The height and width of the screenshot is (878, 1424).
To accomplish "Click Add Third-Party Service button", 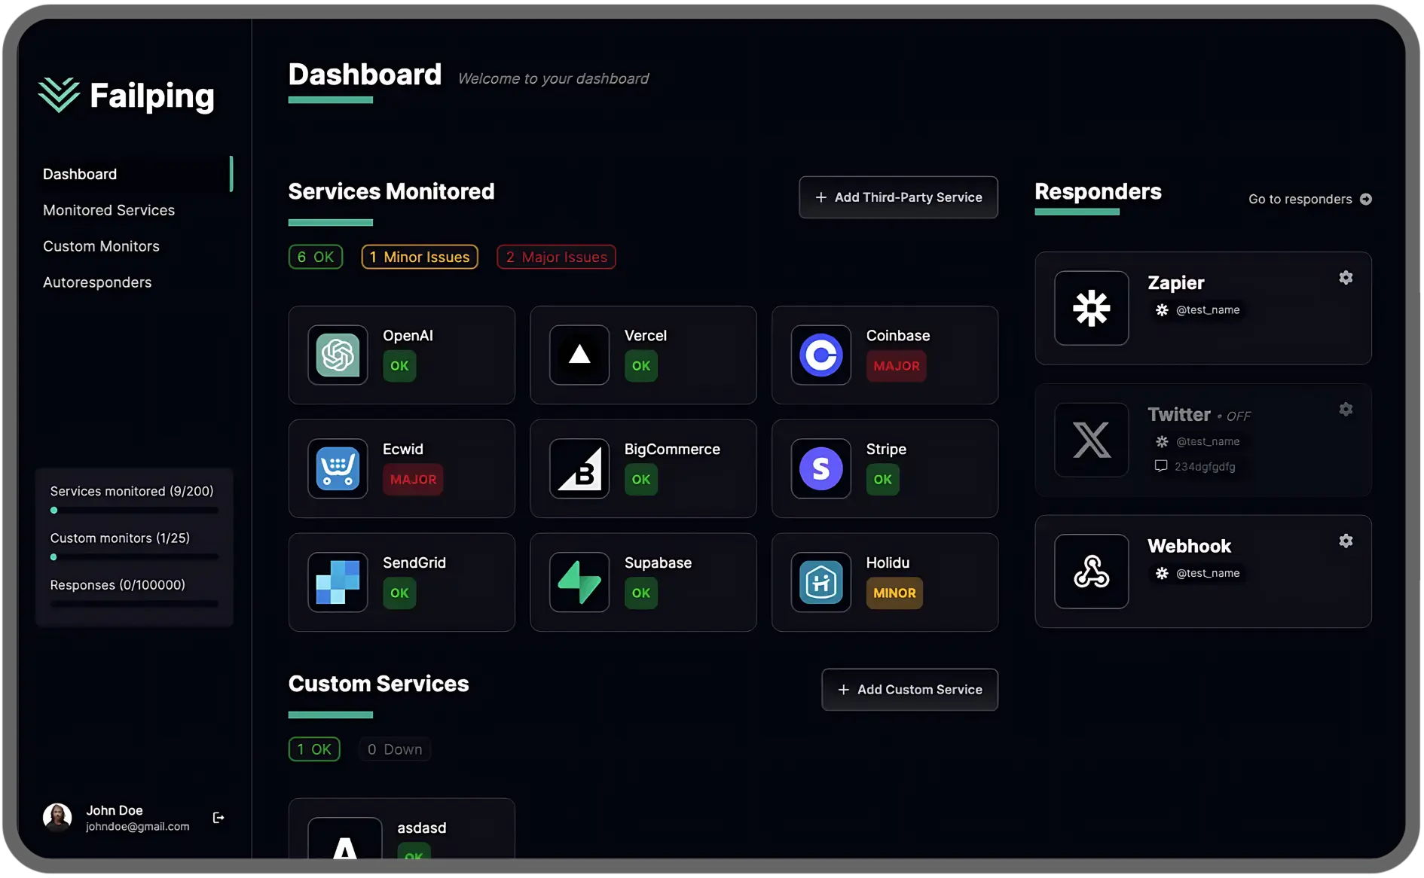I will [x=898, y=197].
